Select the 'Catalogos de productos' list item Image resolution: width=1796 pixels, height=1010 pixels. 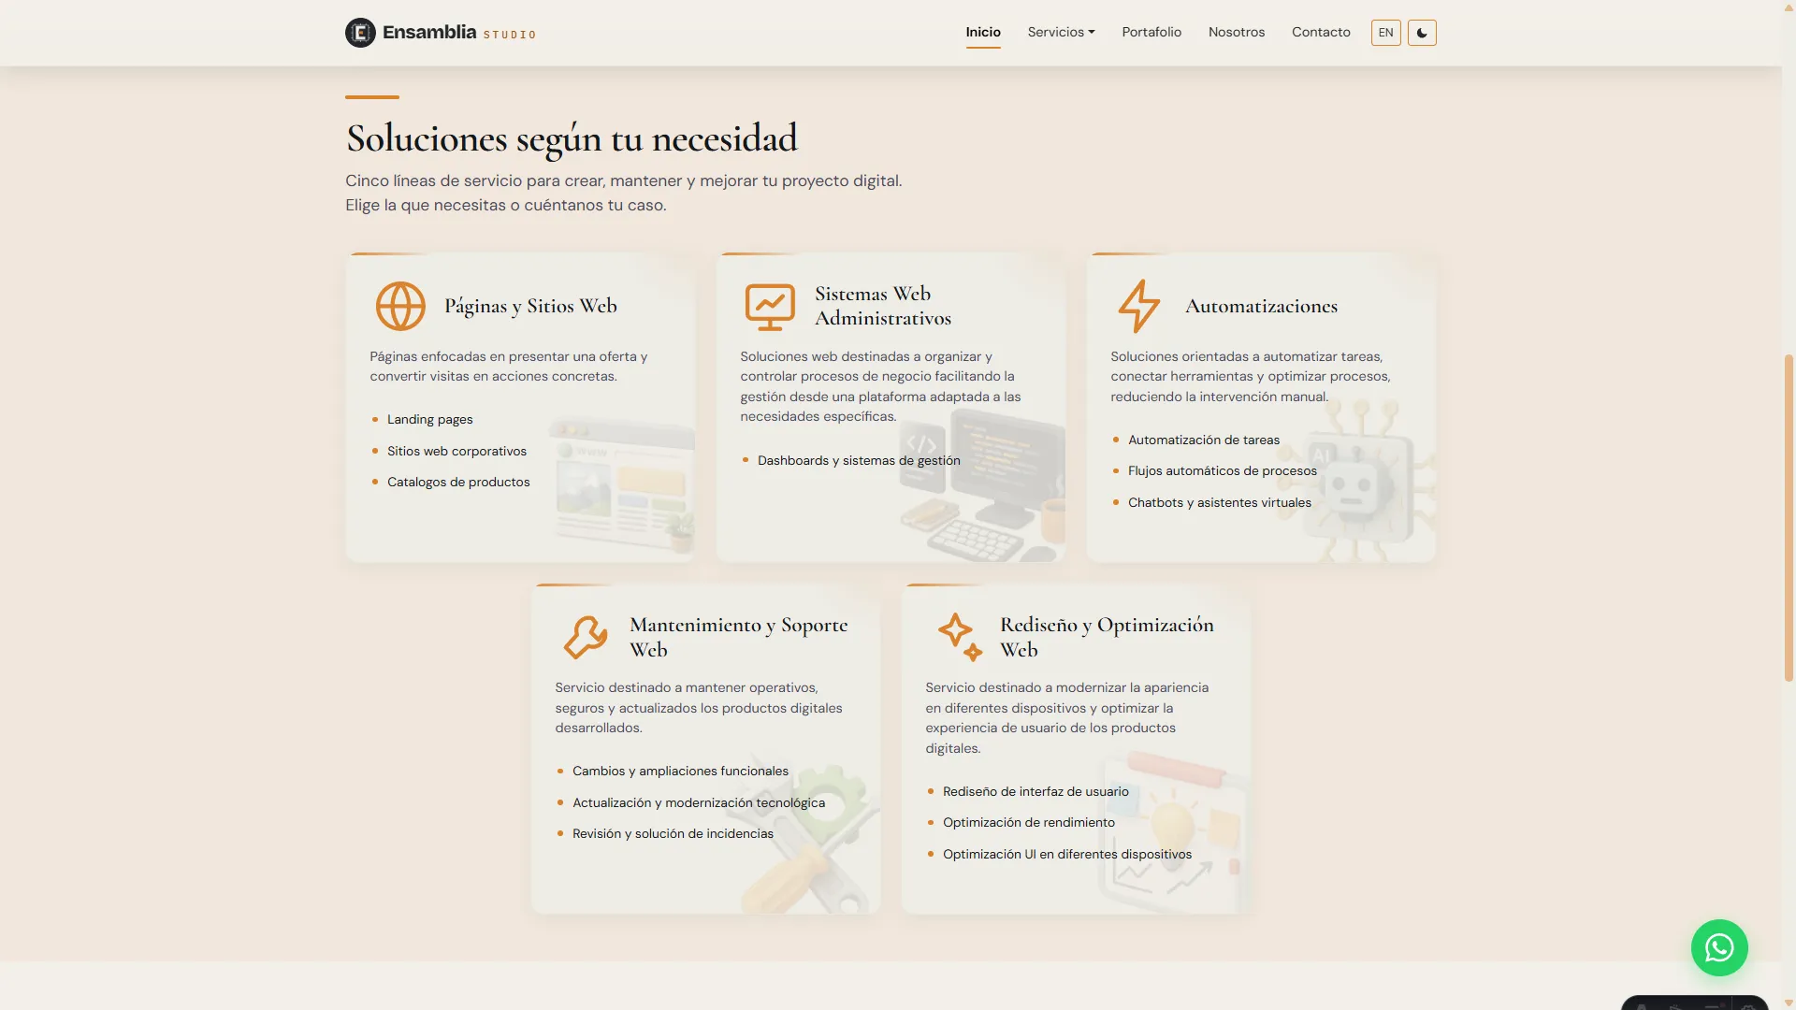point(458,482)
